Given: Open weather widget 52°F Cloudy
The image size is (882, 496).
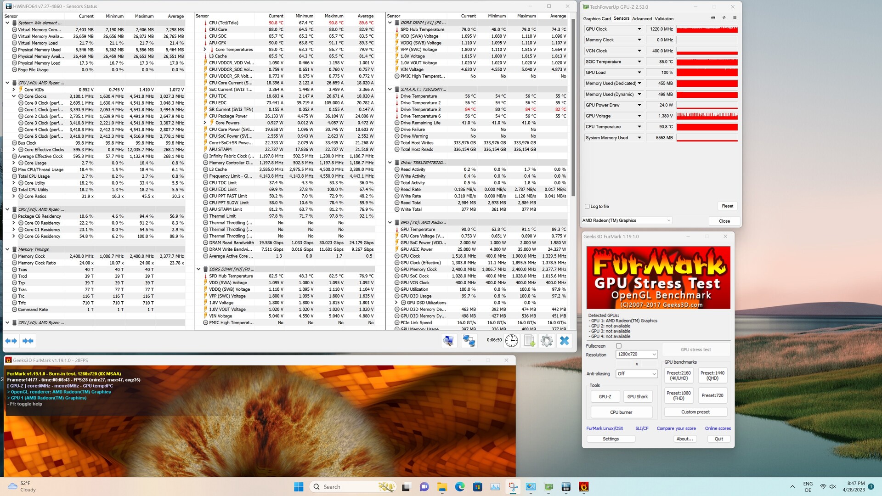Looking at the screenshot, I should click(x=22, y=487).
